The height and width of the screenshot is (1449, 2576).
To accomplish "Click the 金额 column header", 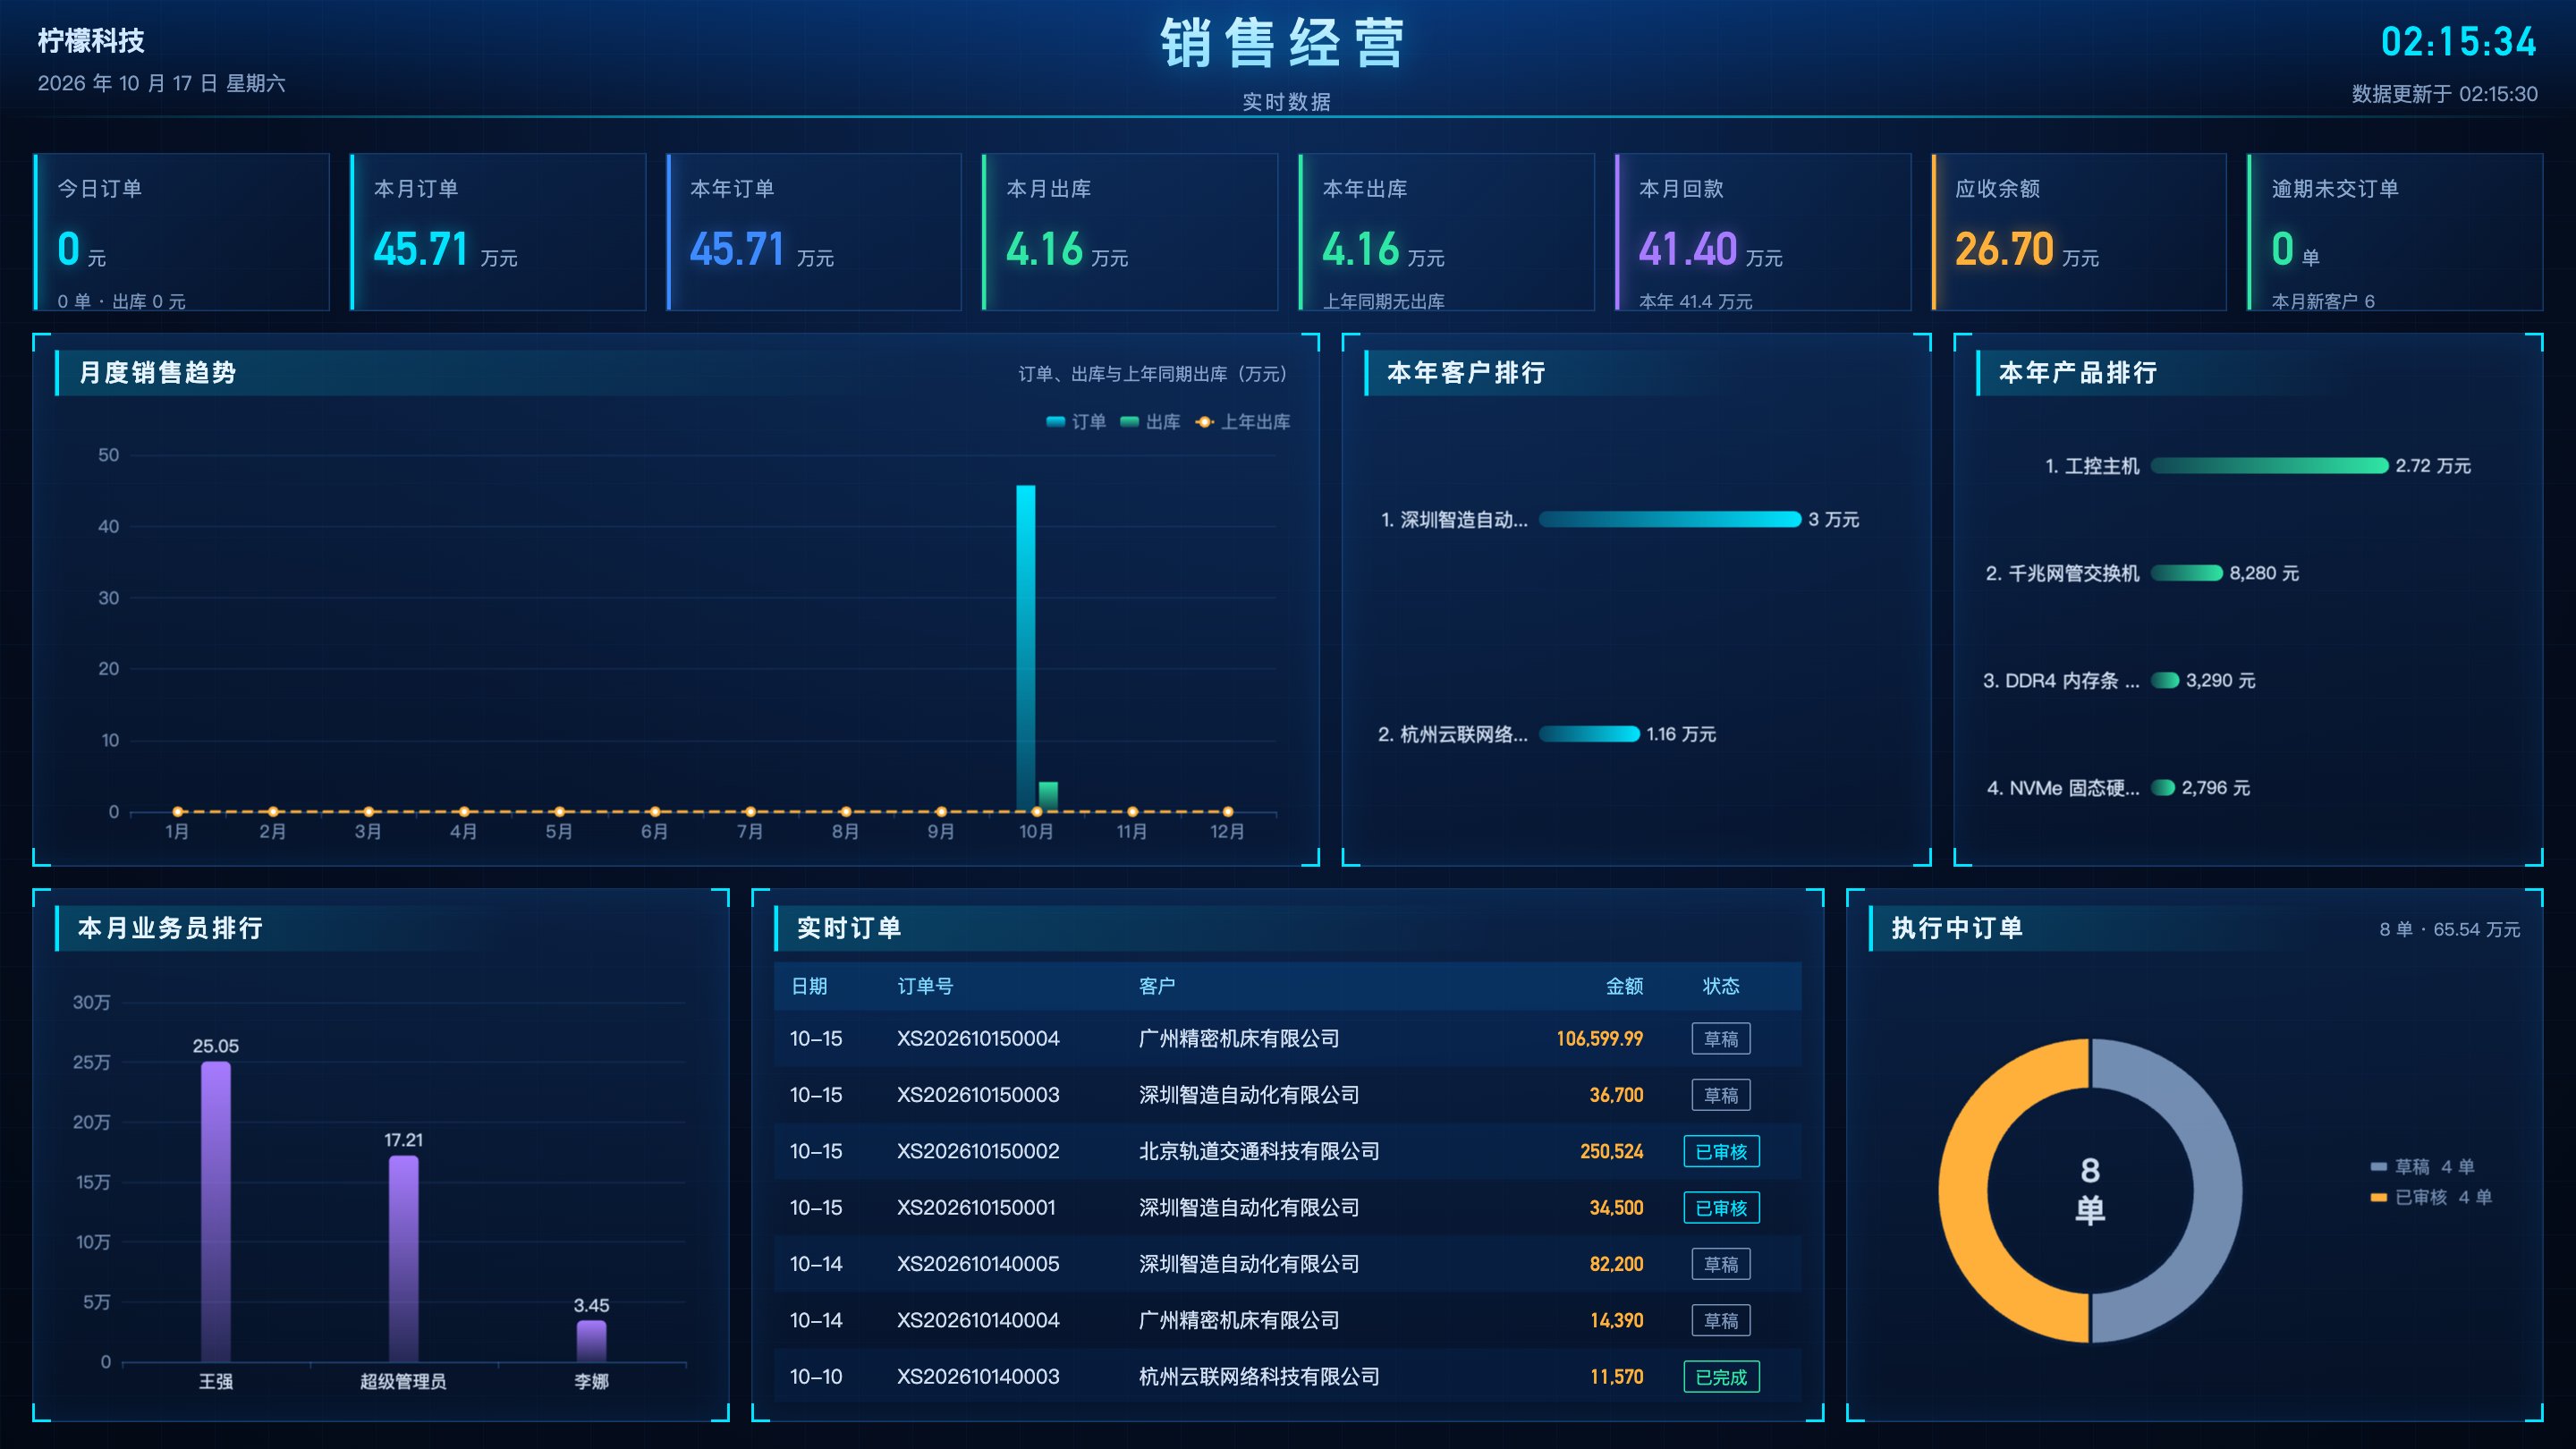I will 1624,986.
